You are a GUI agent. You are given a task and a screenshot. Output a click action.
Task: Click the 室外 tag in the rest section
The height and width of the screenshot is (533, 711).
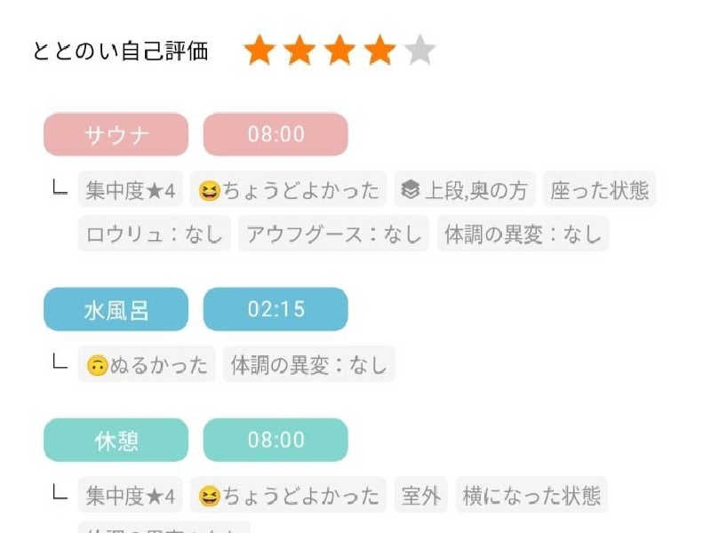pos(420,495)
